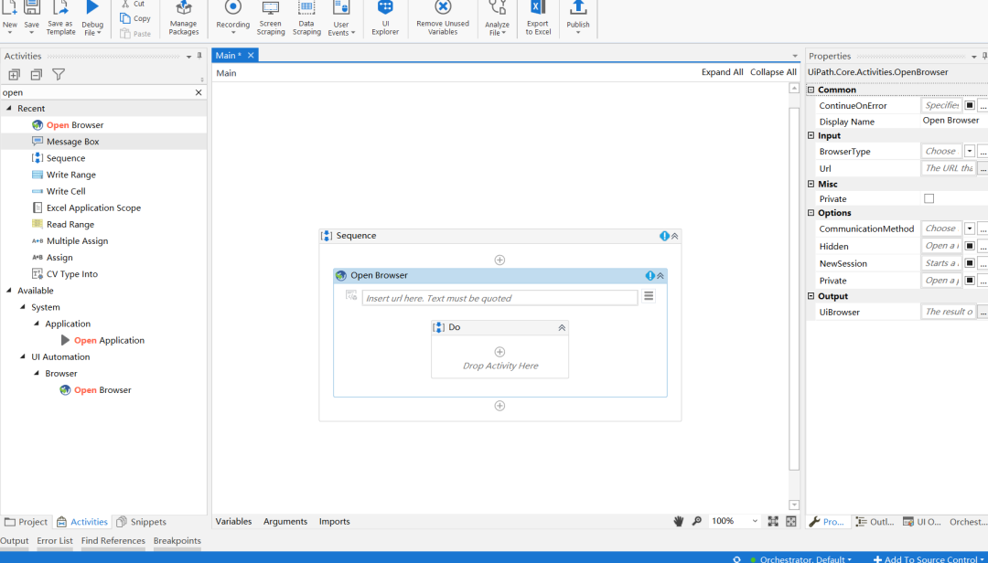
Task: Click Export to Excel
Action: click(538, 18)
